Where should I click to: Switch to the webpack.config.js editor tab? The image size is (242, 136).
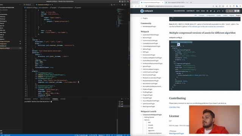click(43, 5)
